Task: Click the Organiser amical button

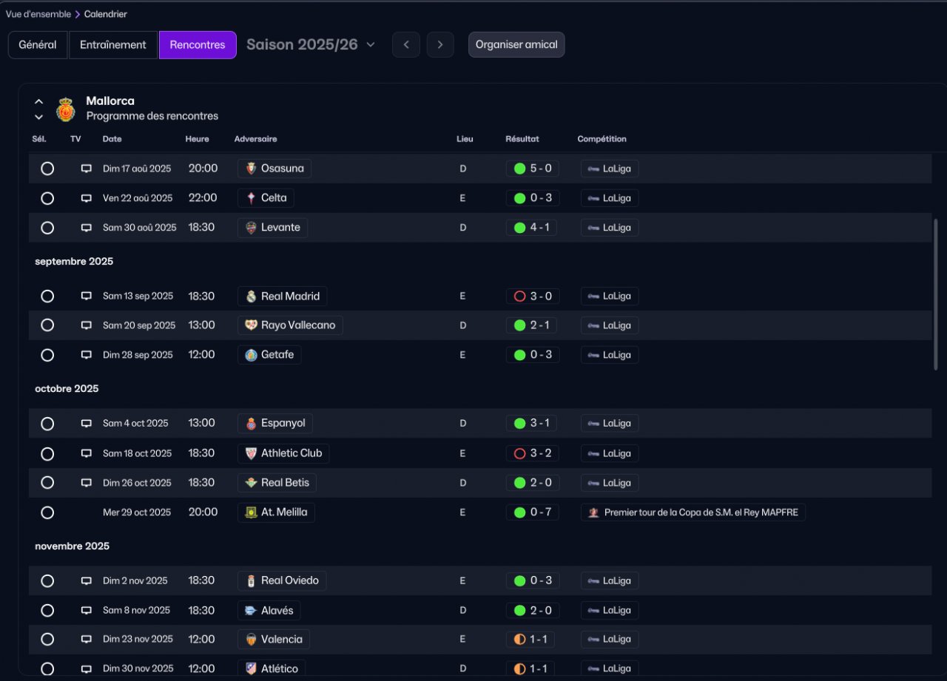Action: click(516, 44)
